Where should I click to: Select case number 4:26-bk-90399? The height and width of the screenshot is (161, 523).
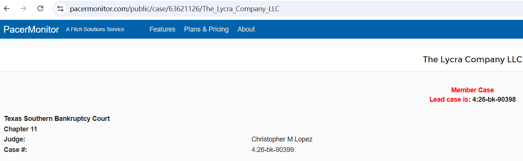click(273, 150)
